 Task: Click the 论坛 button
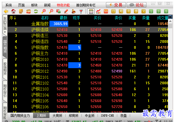[137, 5]
